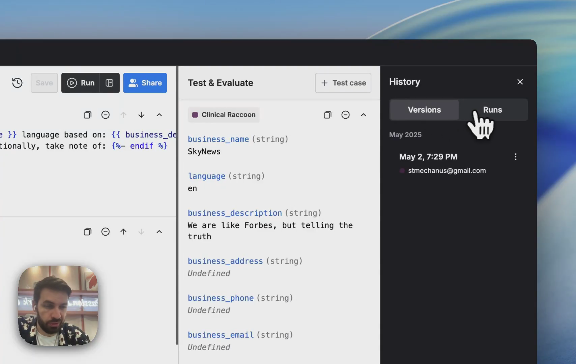This screenshot has width=576, height=364.
Task: Duplicate the Clinical Raccoon test case via copy icon
Action: pos(327,115)
